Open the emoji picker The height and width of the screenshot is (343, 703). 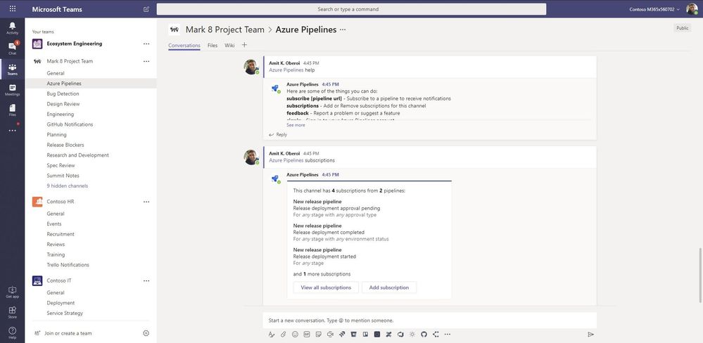[295, 334]
